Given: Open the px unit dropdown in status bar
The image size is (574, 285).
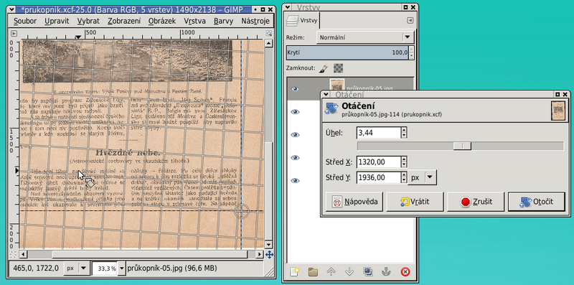Looking at the screenshot, I should click(x=77, y=268).
